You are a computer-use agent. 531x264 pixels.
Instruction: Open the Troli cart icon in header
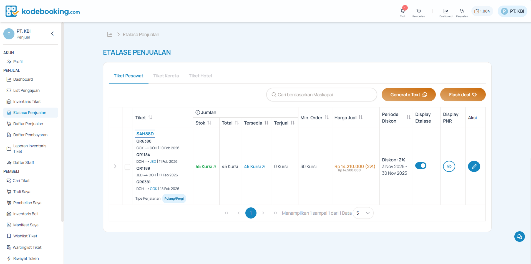tap(402, 12)
